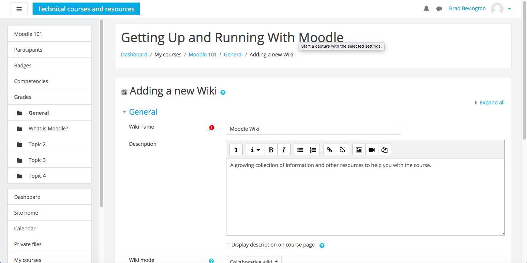Select Topic 2 in the sidebar
The height and width of the screenshot is (263, 527).
tap(49, 144)
